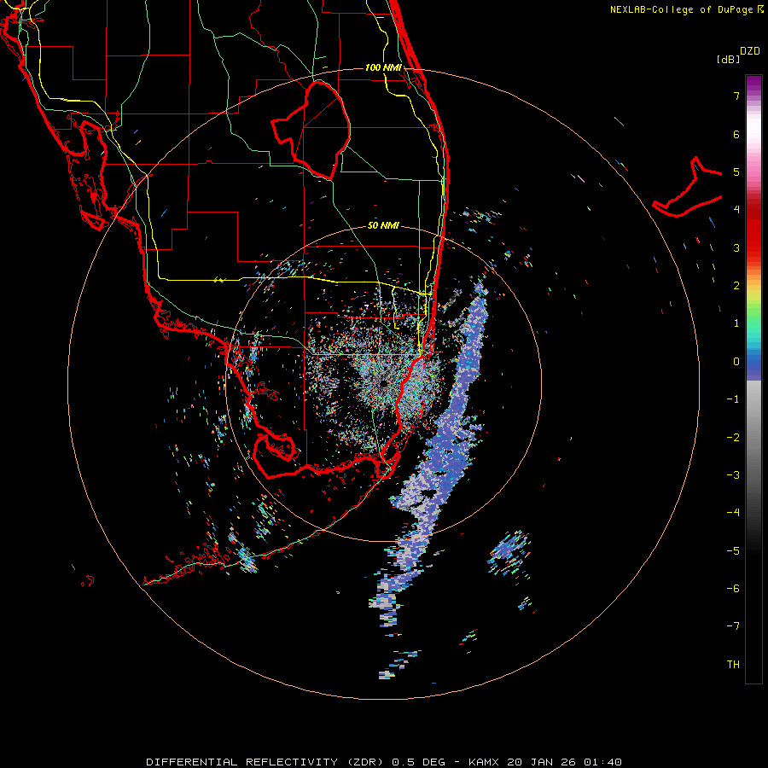Click the colorbar value label 4
Image resolution: width=768 pixels, height=768 pixels.
[x=736, y=210]
